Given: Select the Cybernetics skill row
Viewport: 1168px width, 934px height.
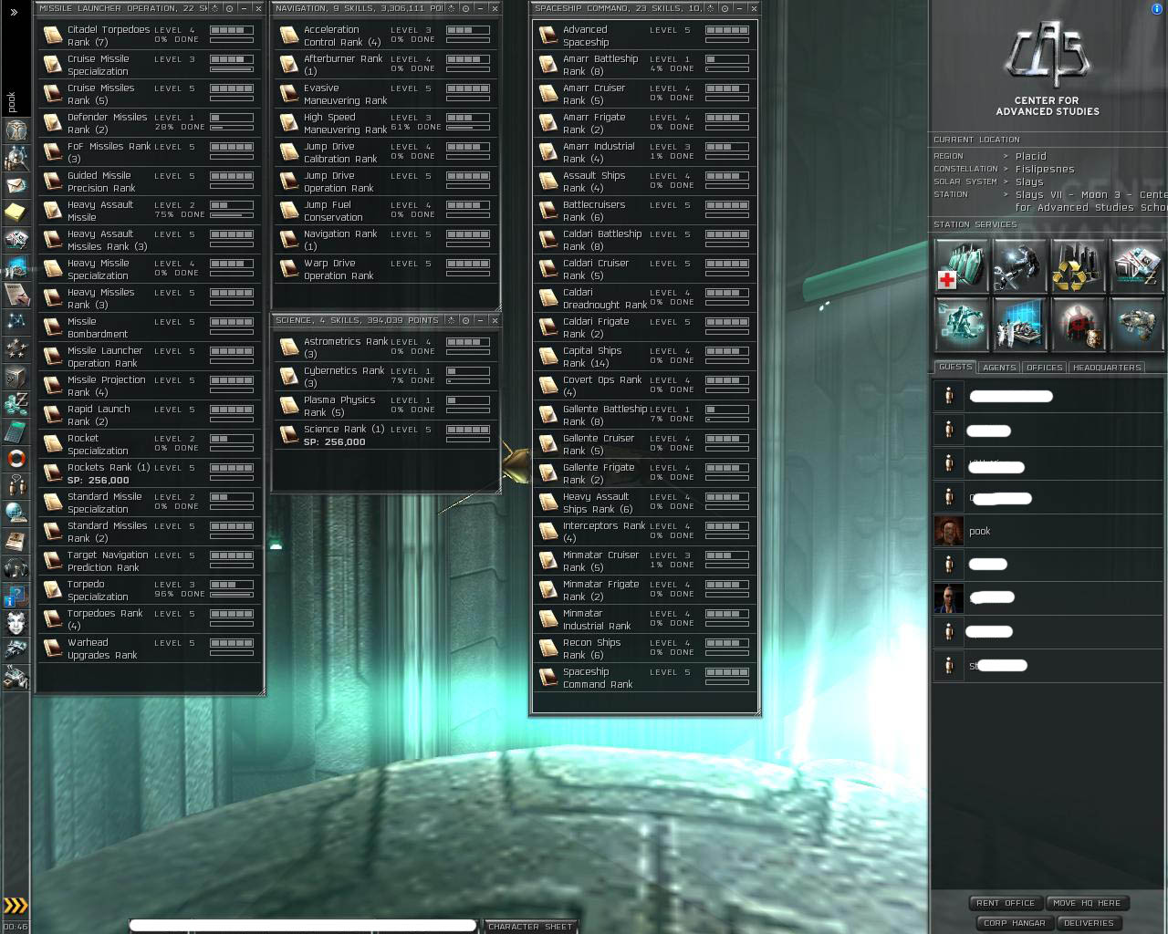Looking at the screenshot, I should point(387,377).
